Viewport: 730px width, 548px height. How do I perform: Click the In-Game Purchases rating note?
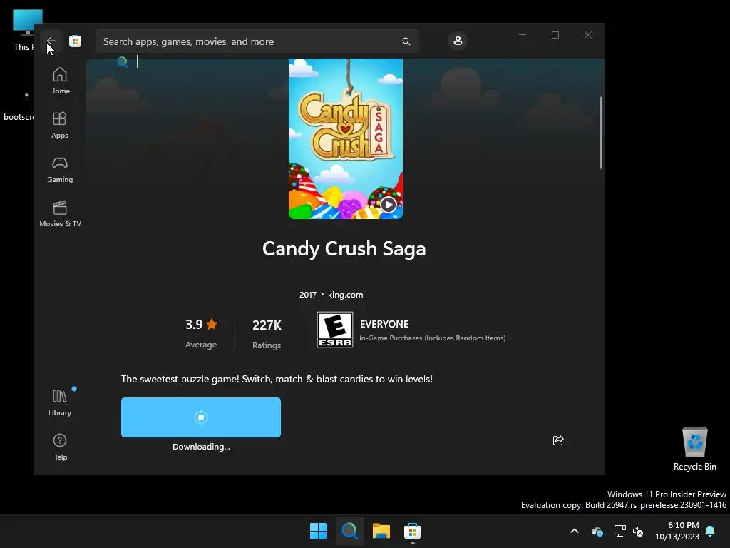click(x=432, y=338)
